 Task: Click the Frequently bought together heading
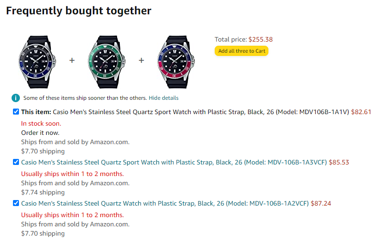click(x=79, y=11)
